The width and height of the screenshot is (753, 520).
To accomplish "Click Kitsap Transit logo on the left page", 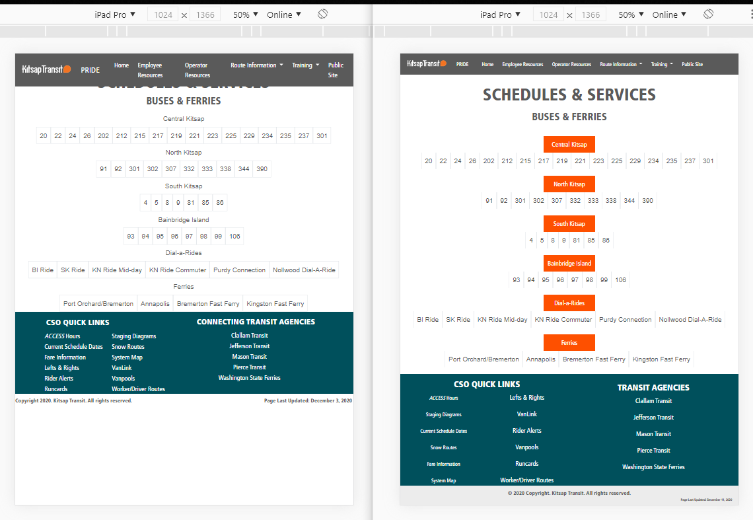I will point(46,69).
